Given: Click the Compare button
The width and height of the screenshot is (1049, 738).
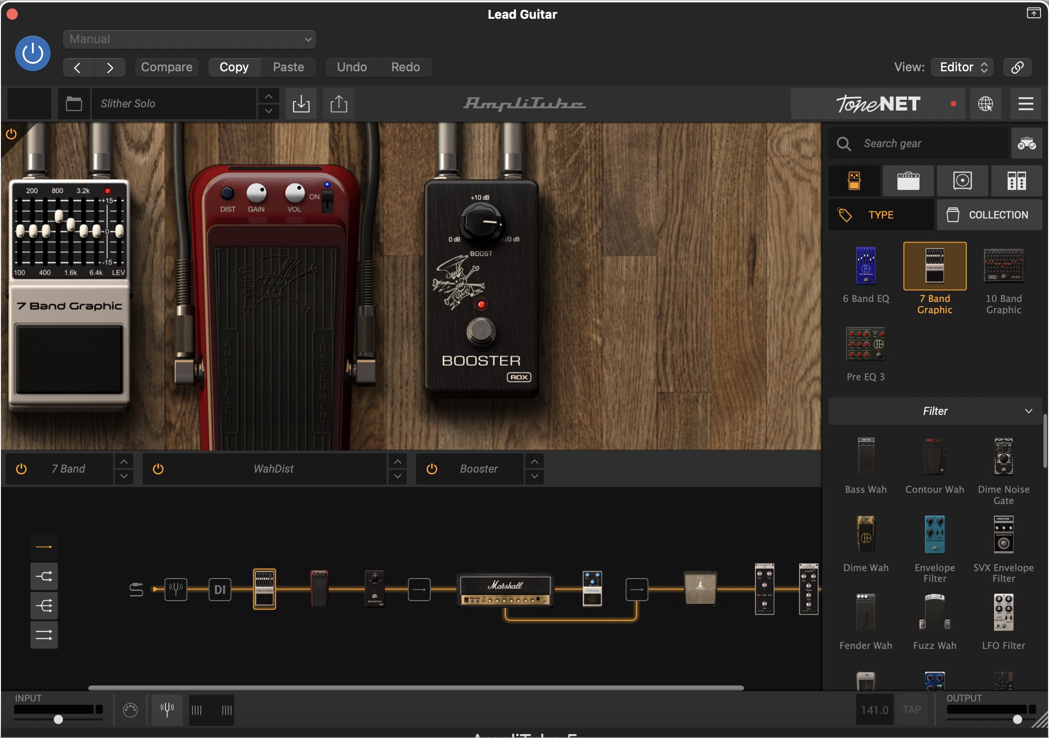Looking at the screenshot, I should [x=167, y=67].
